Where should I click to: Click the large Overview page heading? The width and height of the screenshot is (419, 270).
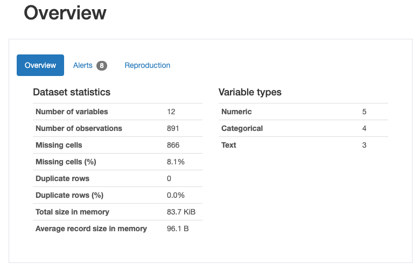(65, 13)
